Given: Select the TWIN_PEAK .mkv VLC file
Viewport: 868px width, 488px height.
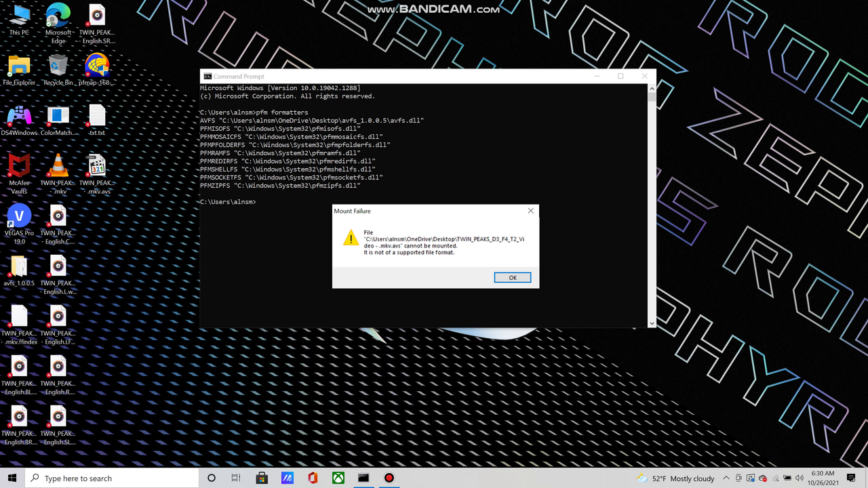Looking at the screenshot, I should tap(58, 174).
